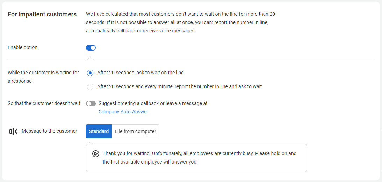Click the "Message to the customer" label text
This screenshot has height=182, width=382.
click(49, 131)
